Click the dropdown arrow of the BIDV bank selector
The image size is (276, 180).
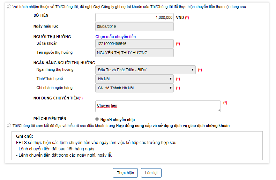tap(193, 70)
